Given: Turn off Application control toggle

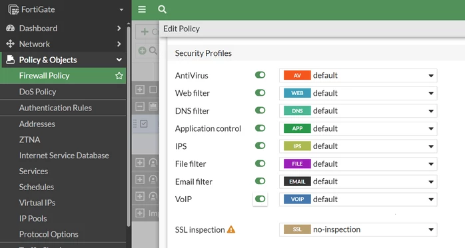Looking at the screenshot, I should pyautogui.click(x=260, y=128).
